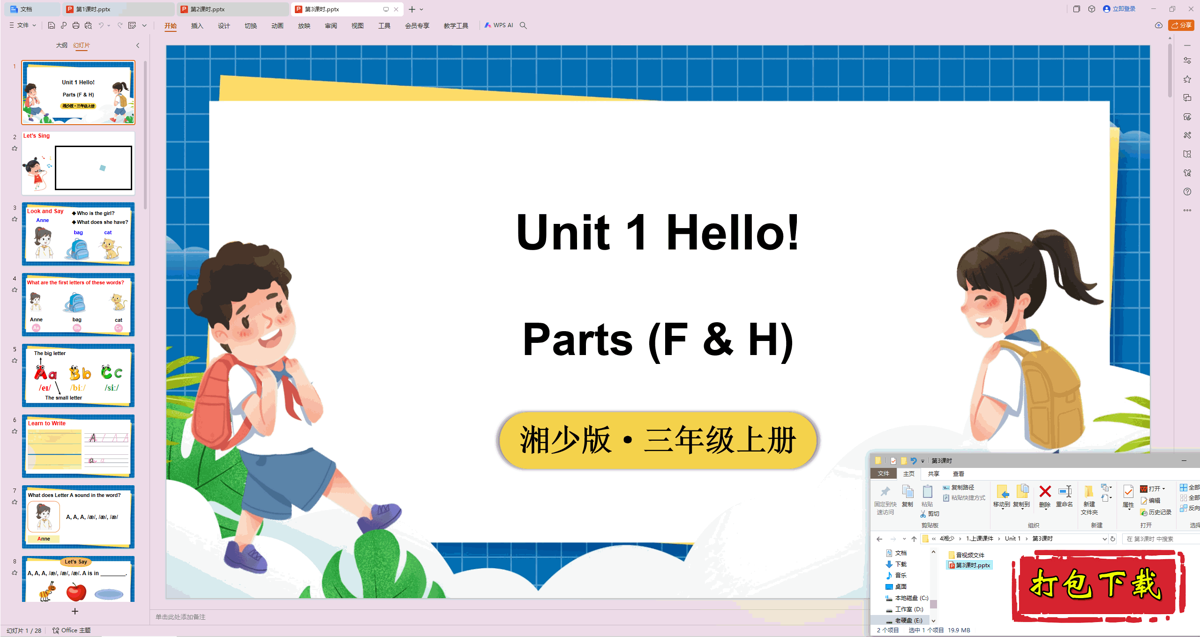Click Properties icon in Explorer ribbon
This screenshot has height=637, width=1200.
tap(1128, 492)
